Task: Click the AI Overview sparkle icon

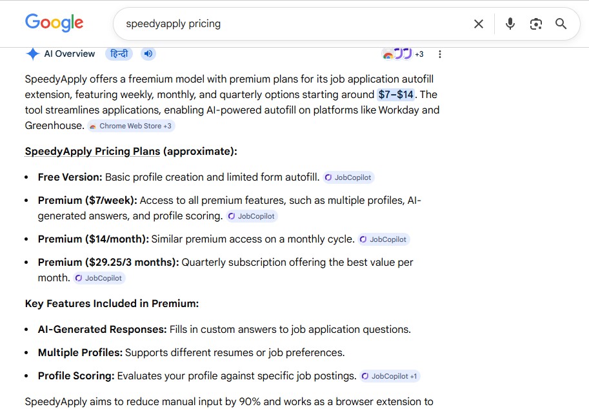Action: click(x=33, y=54)
